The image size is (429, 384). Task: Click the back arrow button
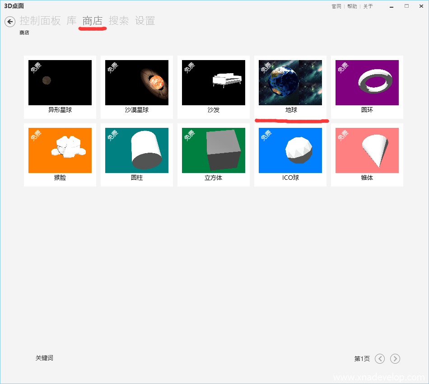(x=10, y=21)
